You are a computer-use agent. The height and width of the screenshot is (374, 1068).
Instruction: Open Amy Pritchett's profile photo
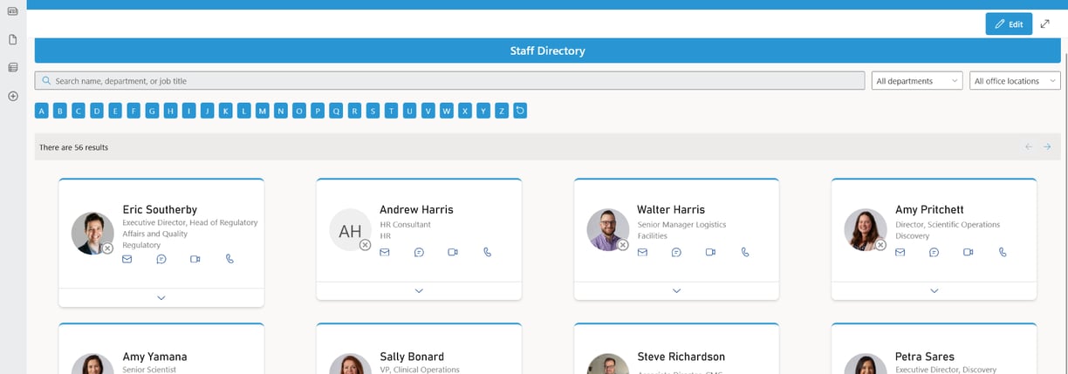click(x=866, y=230)
